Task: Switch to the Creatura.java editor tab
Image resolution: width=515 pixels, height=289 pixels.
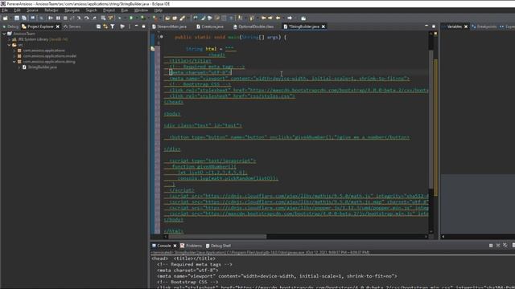Action: [209, 26]
